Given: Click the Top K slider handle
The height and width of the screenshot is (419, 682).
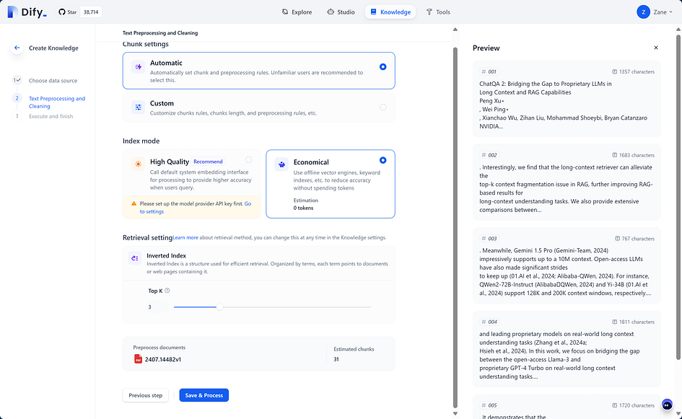Looking at the screenshot, I should (x=219, y=307).
